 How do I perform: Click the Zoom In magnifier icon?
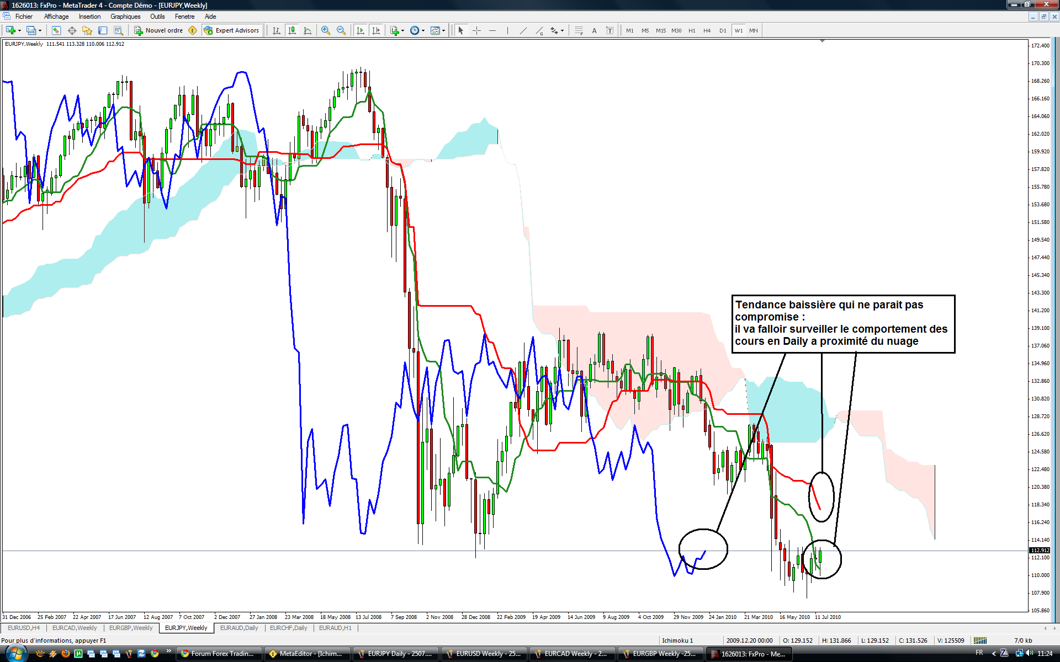326,30
